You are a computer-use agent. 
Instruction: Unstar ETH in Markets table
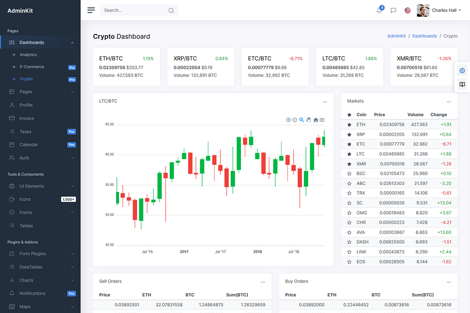click(x=349, y=125)
